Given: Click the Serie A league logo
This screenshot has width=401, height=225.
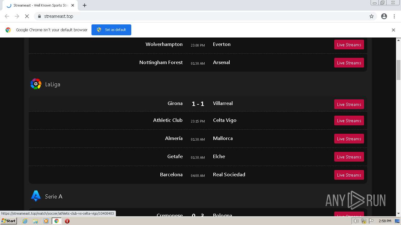Looking at the screenshot, I should coord(36,196).
